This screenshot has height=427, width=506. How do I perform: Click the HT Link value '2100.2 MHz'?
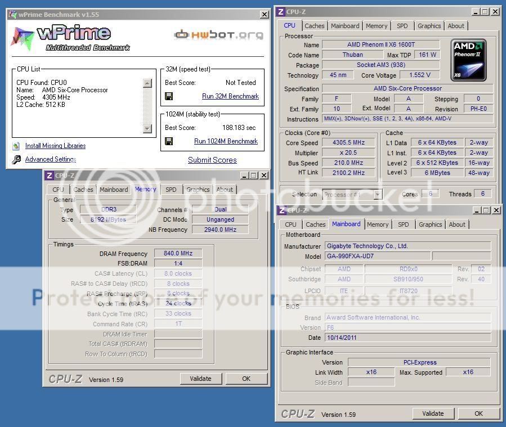pos(349,173)
